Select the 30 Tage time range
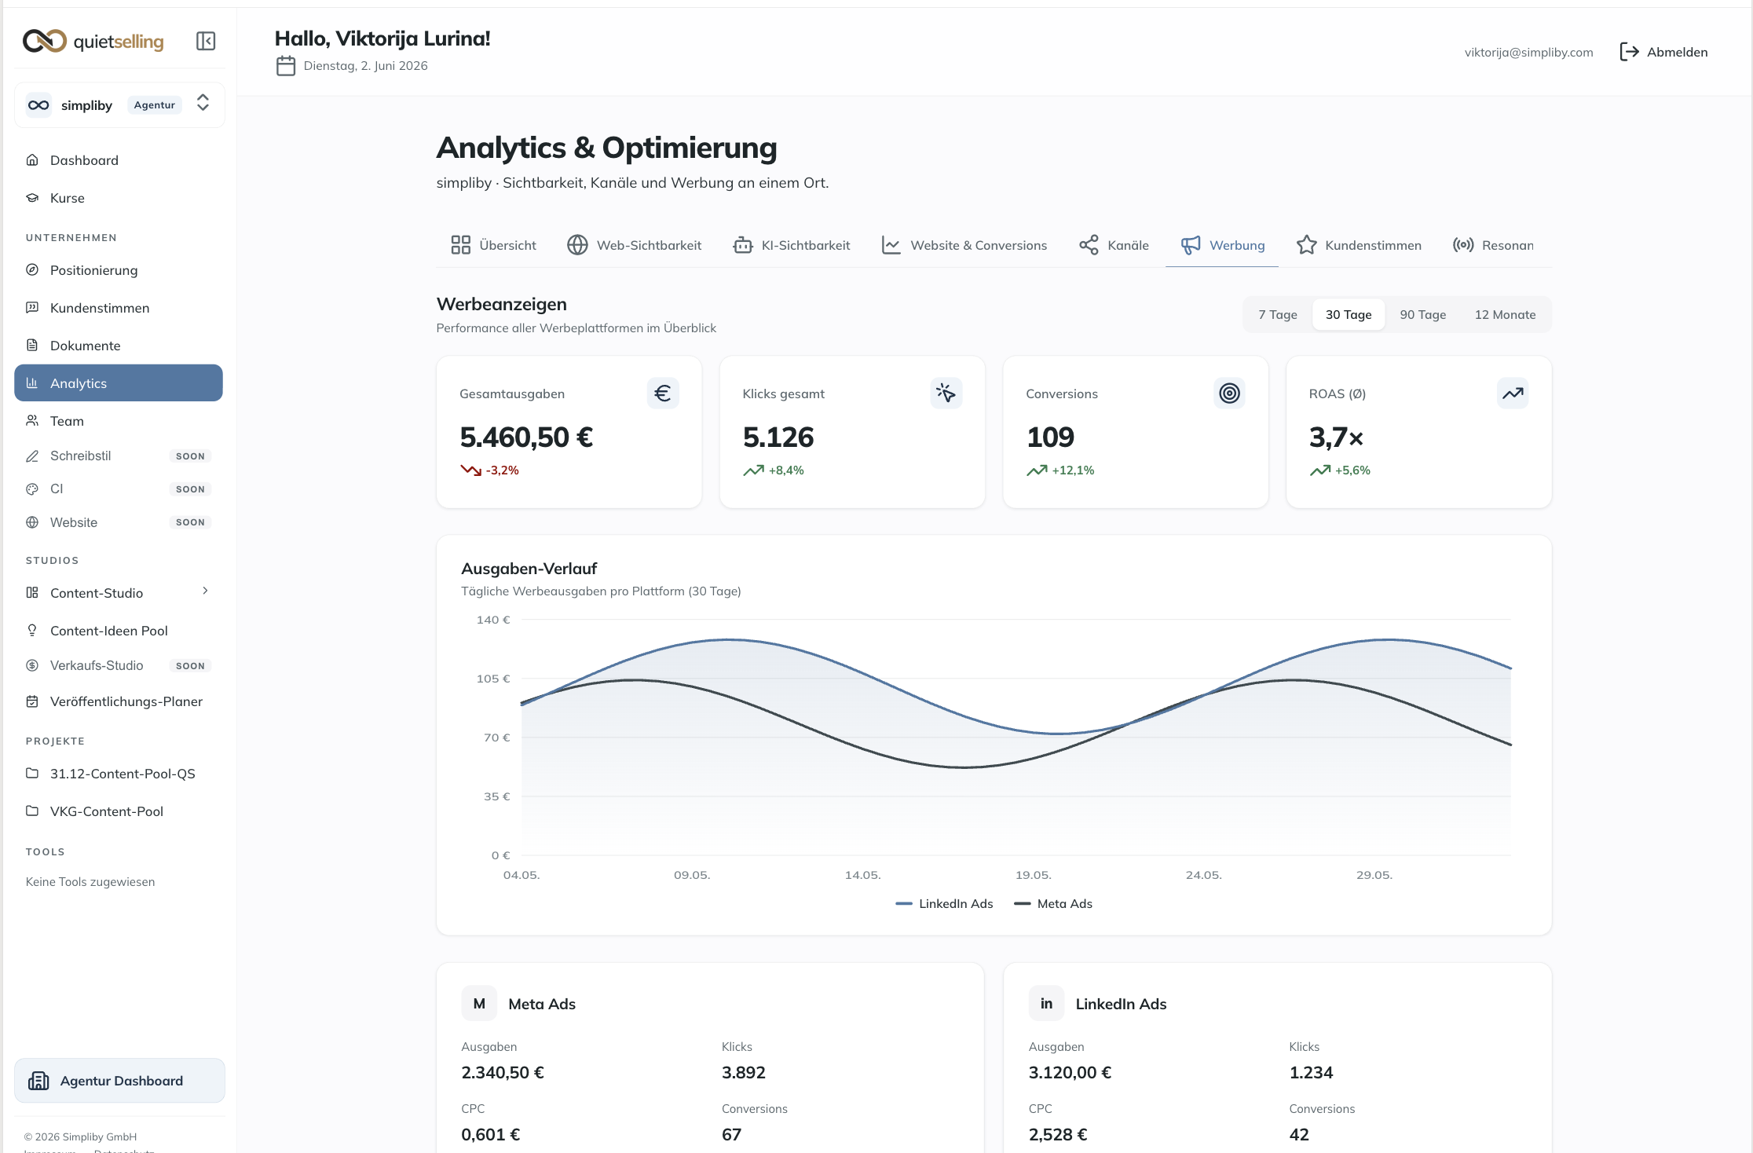The height and width of the screenshot is (1153, 1753). pyautogui.click(x=1349, y=314)
